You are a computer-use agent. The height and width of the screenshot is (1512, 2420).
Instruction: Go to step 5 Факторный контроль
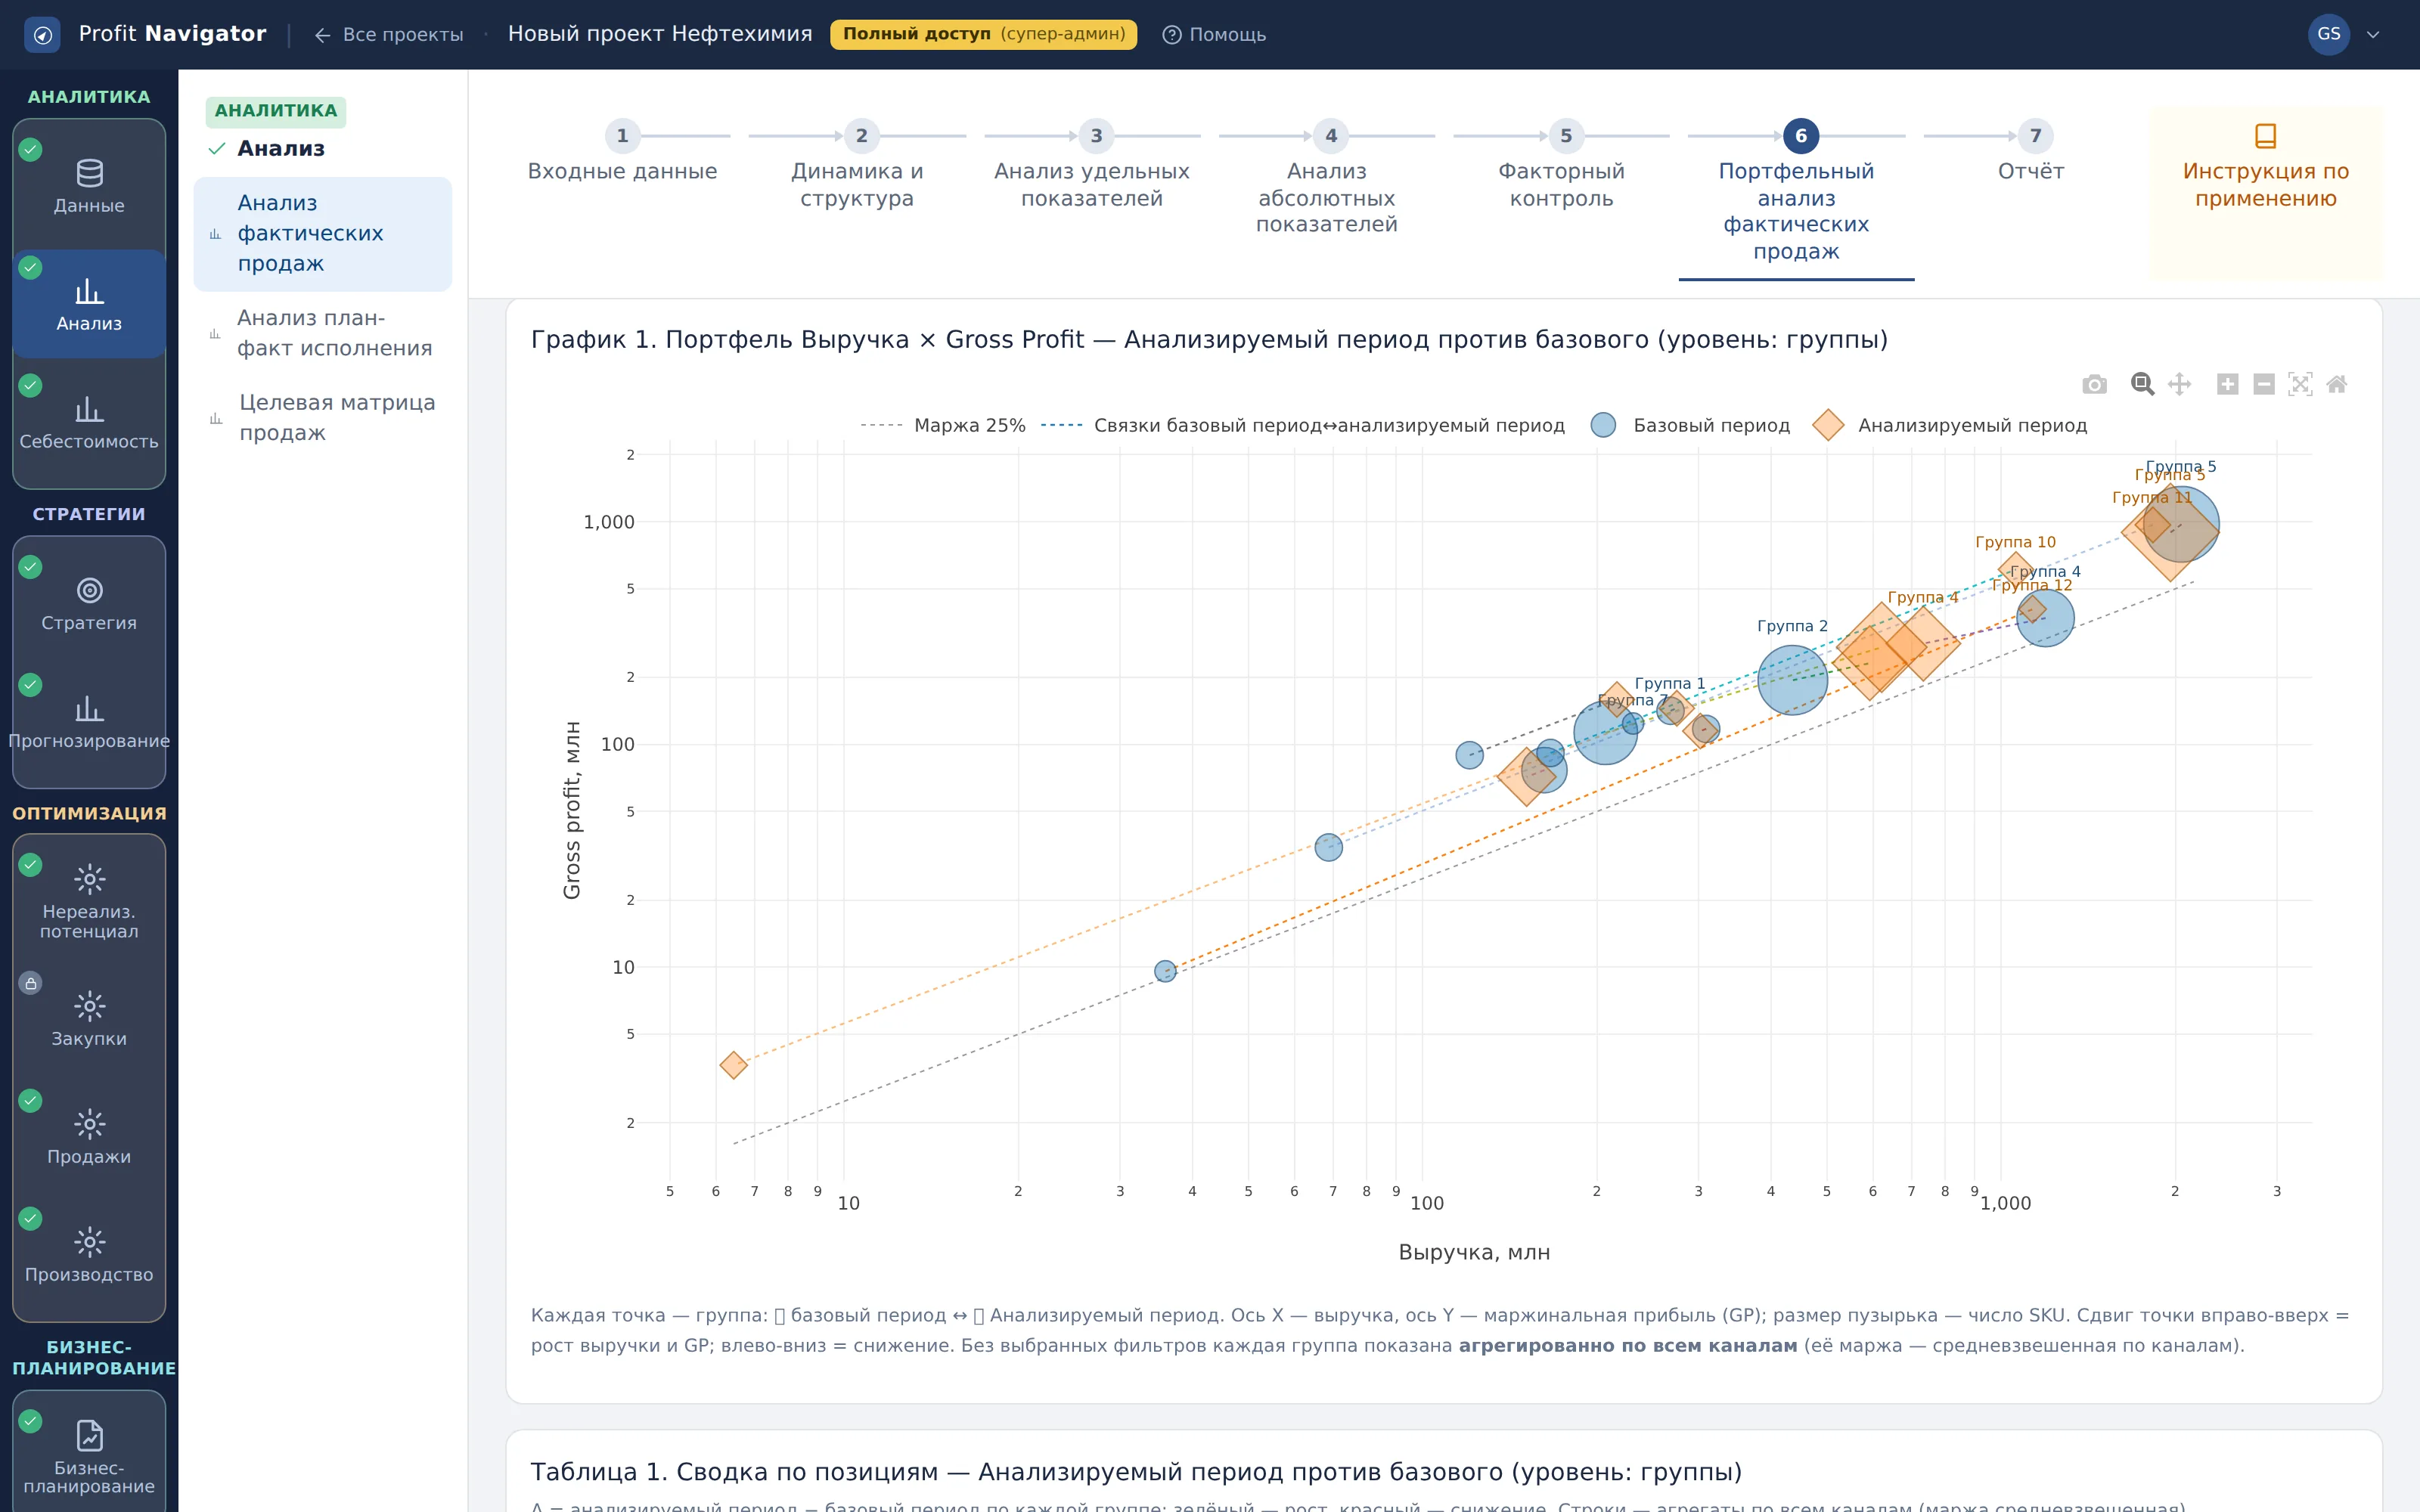pyautogui.click(x=1561, y=167)
